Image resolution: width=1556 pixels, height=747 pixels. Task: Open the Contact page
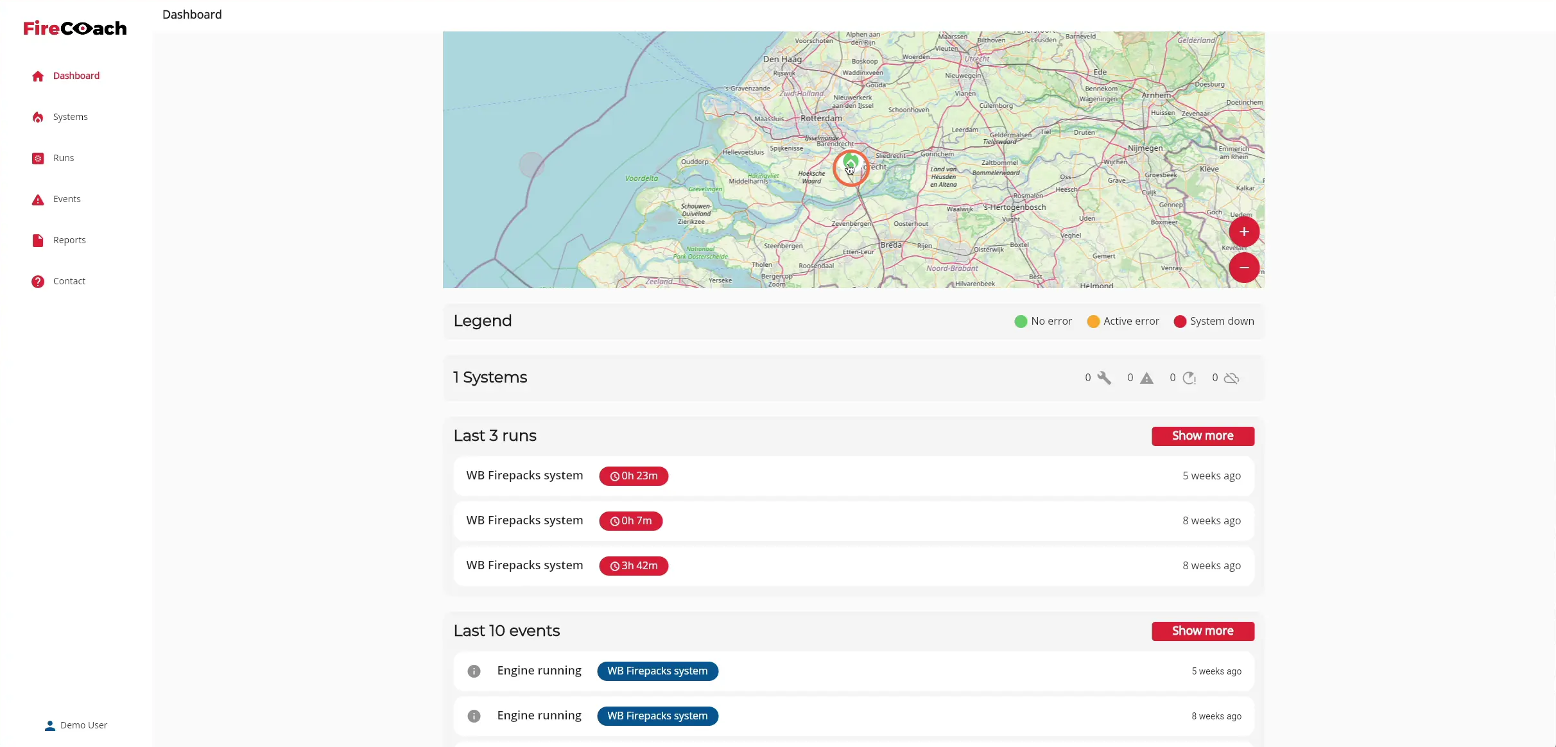(69, 281)
